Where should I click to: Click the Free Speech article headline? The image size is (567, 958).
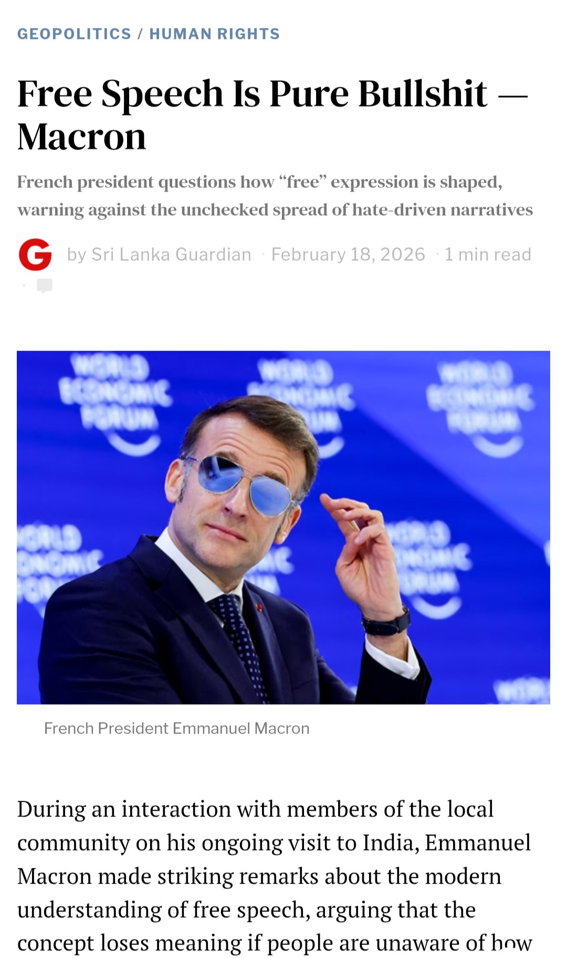[x=272, y=115]
